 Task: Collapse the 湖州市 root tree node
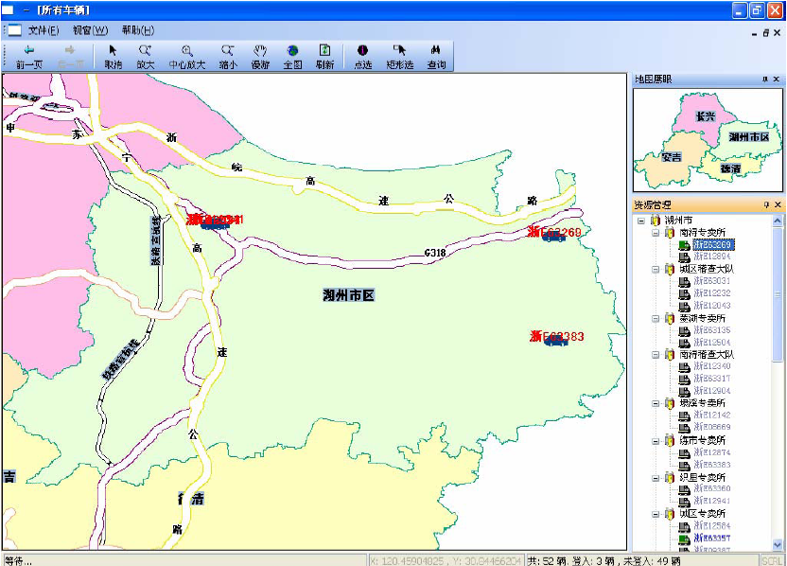pyautogui.click(x=641, y=220)
